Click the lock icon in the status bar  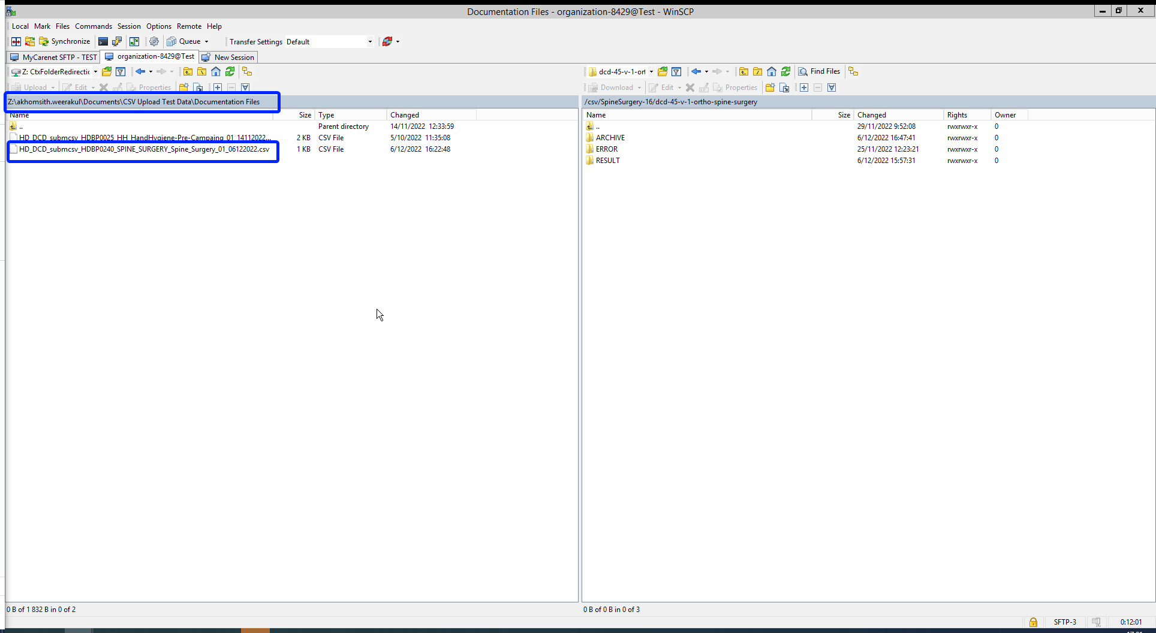pyautogui.click(x=1032, y=622)
